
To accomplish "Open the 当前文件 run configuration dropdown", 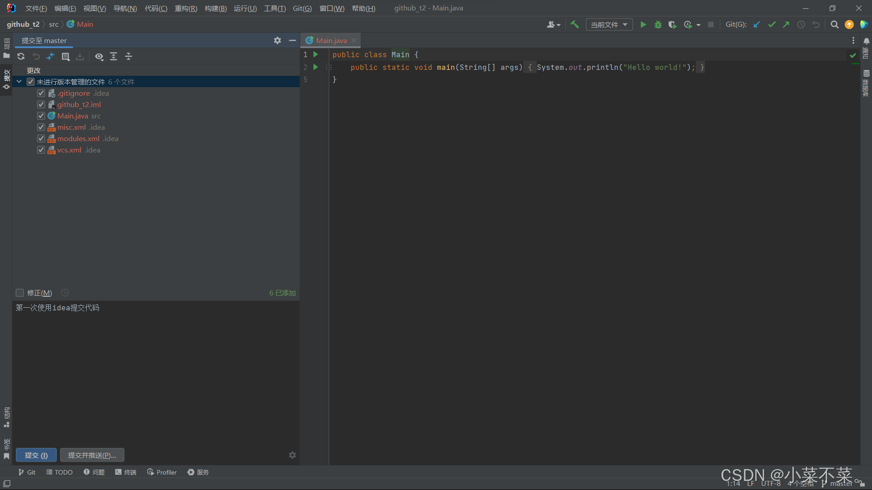I will coord(609,24).
